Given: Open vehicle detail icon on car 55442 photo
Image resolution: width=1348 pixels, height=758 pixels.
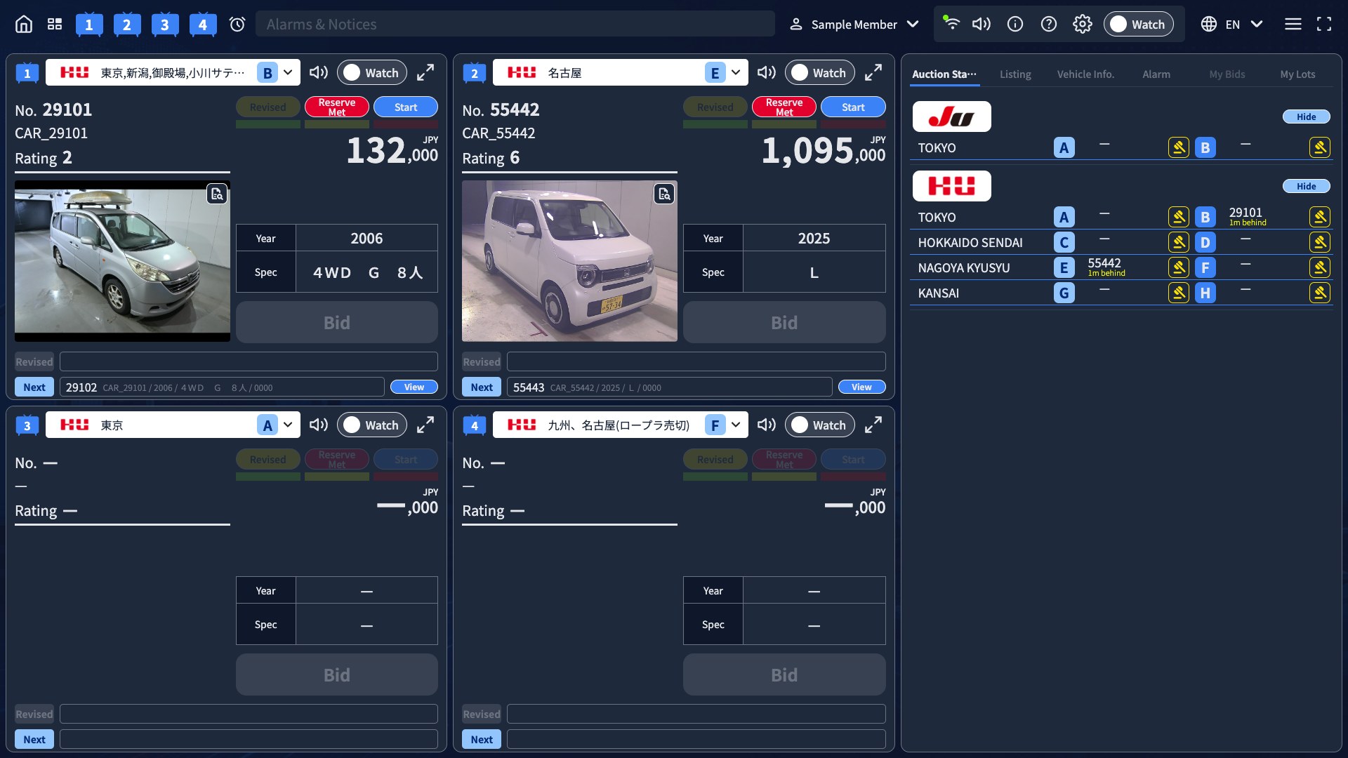Looking at the screenshot, I should pos(664,194).
